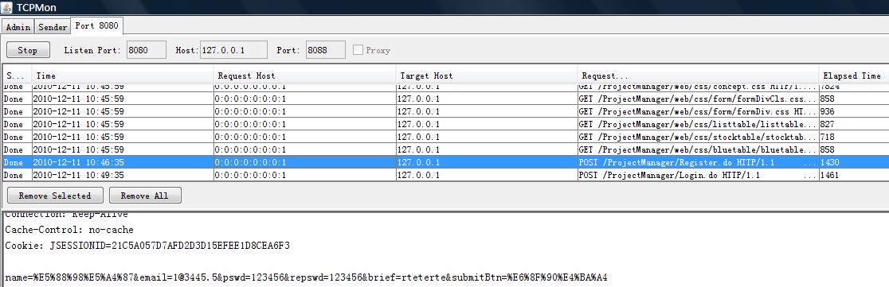Click the Port field showing 8088

[x=326, y=50]
